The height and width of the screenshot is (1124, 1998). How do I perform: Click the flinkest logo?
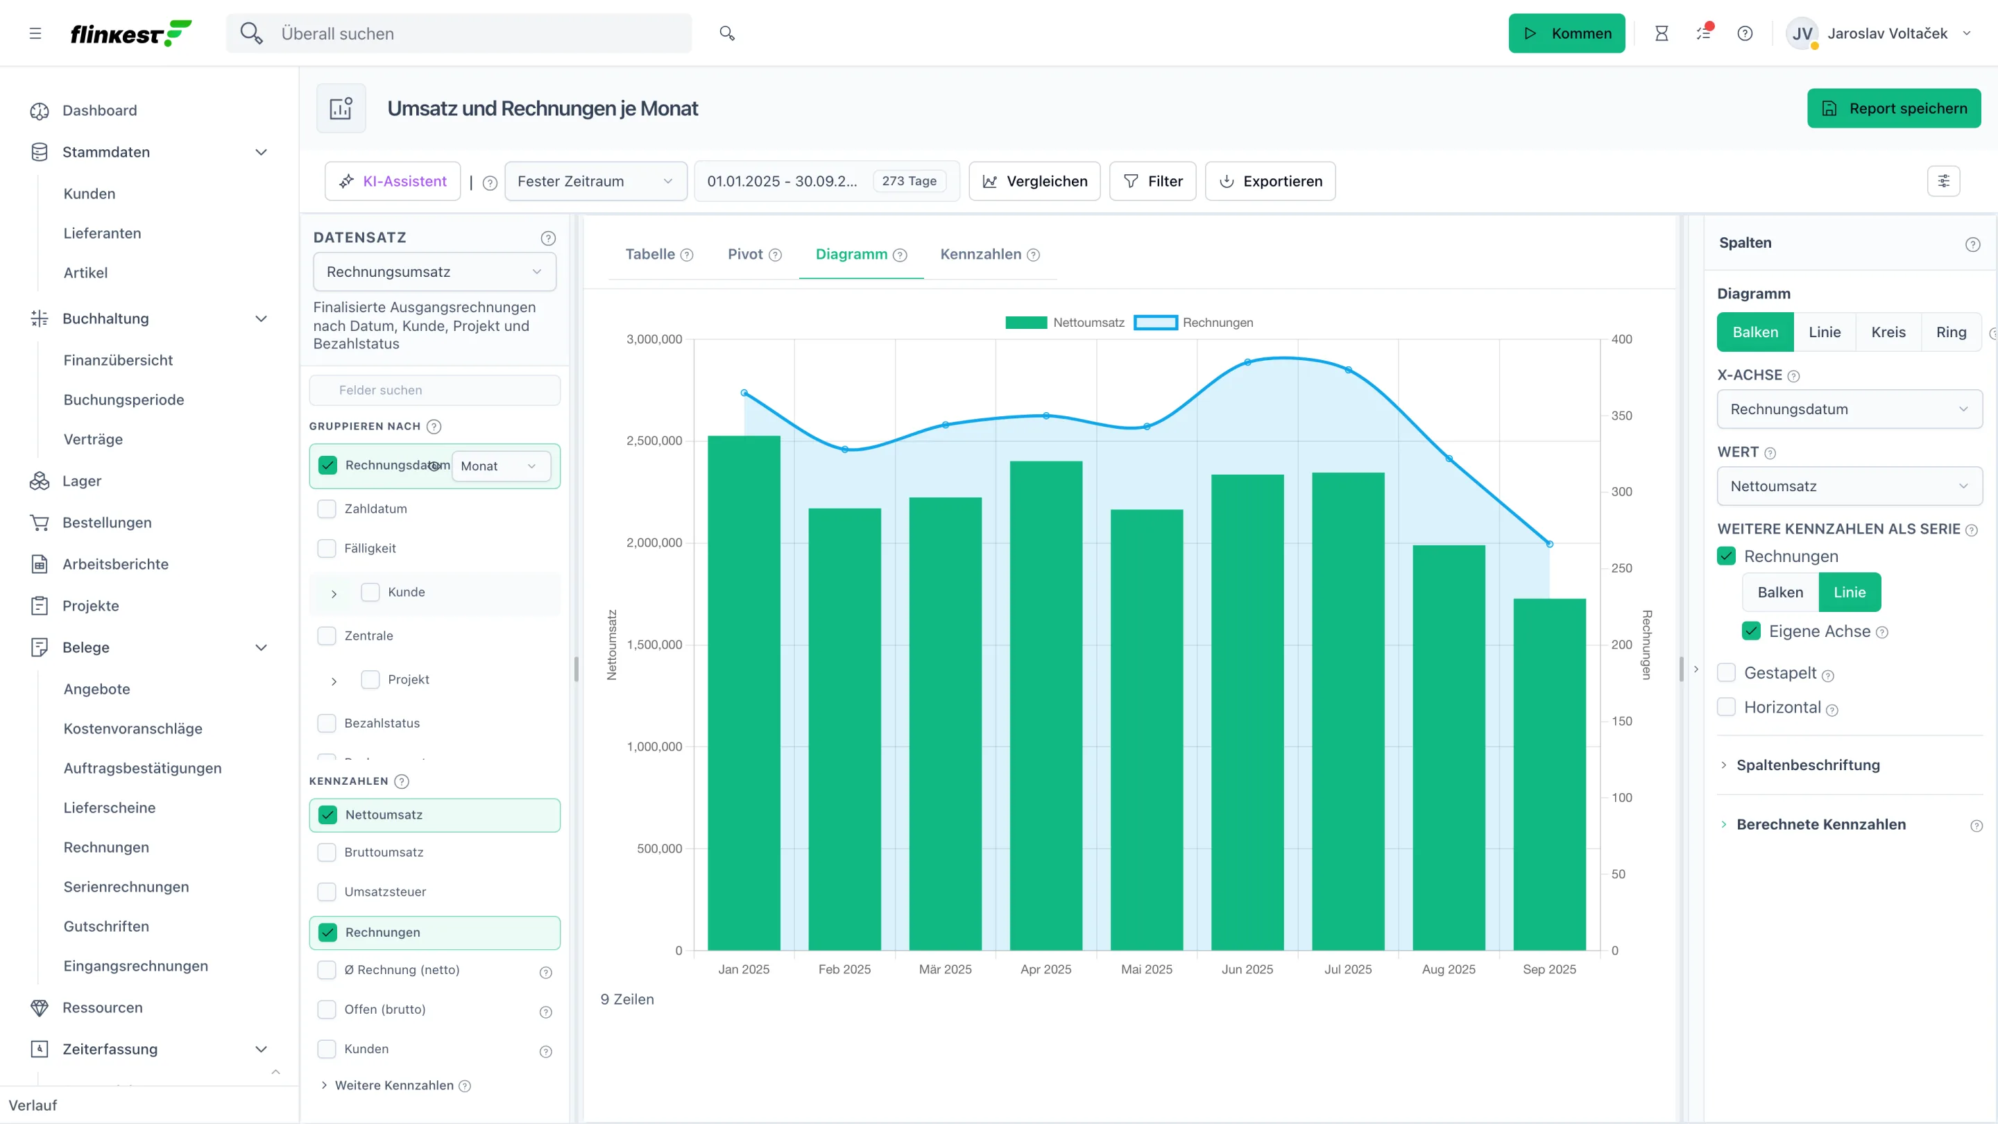pos(130,33)
